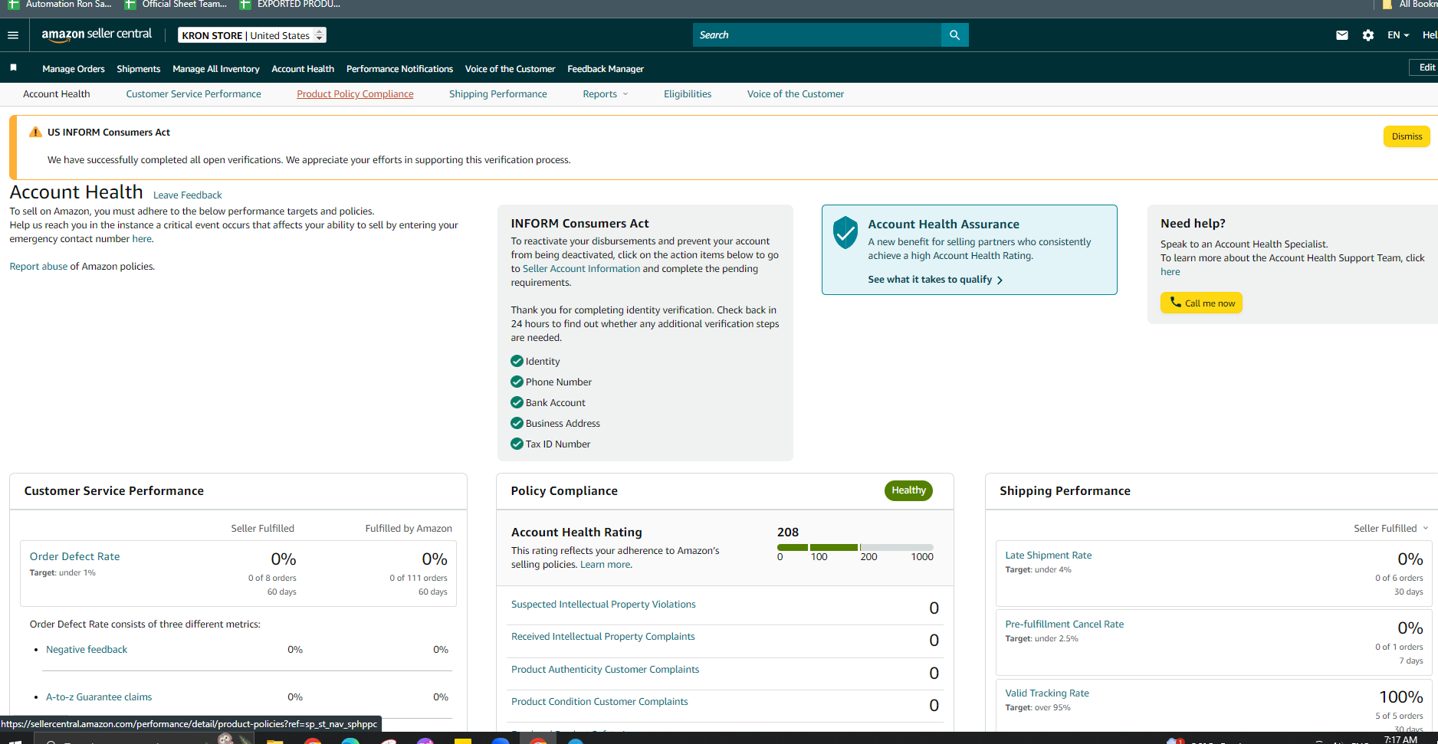Open the hamburger navigation menu

(13, 35)
